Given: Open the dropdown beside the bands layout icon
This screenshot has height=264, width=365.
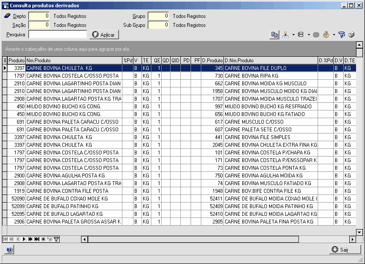Looking at the screenshot, I should click(x=309, y=35).
